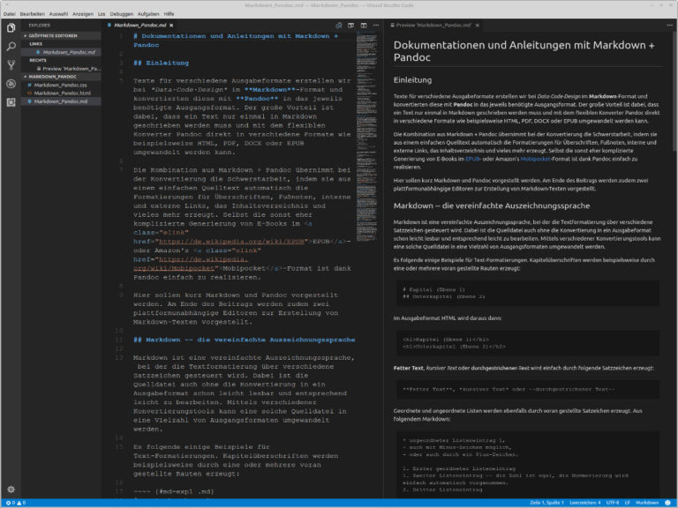Image resolution: width=678 pixels, height=508 pixels.
Task: Open the Bearbeiten menu
Action: click(x=32, y=14)
